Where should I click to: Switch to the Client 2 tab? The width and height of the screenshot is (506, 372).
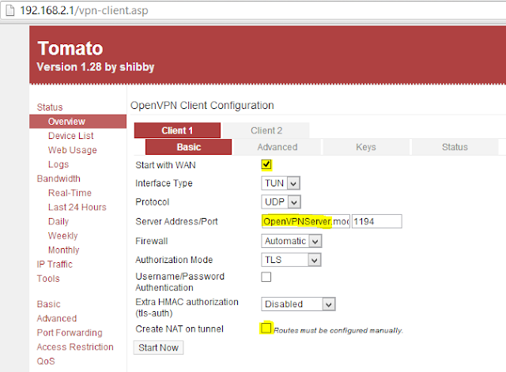[266, 130]
